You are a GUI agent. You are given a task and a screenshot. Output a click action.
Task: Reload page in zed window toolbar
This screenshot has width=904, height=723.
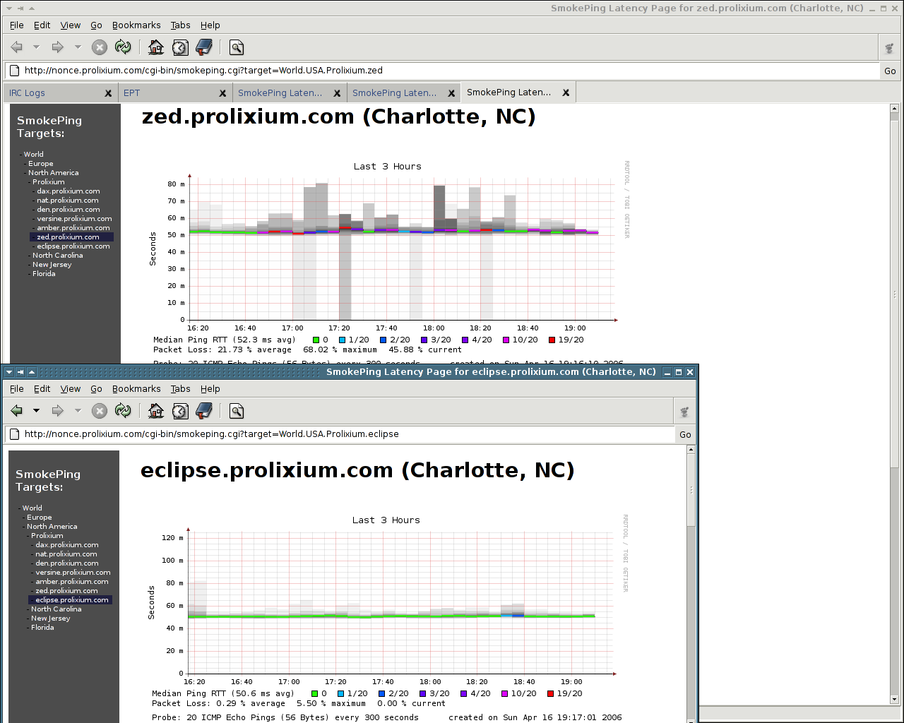click(123, 47)
